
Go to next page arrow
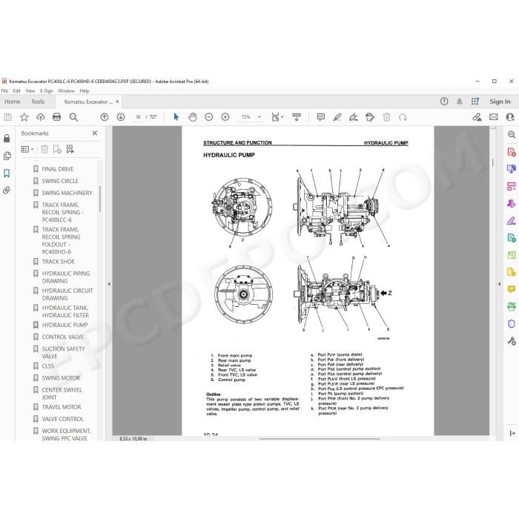[121, 117]
